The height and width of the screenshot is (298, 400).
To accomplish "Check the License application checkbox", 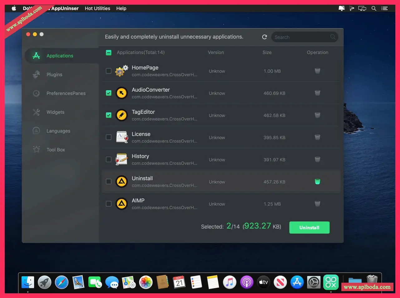I will coord(109,137).
